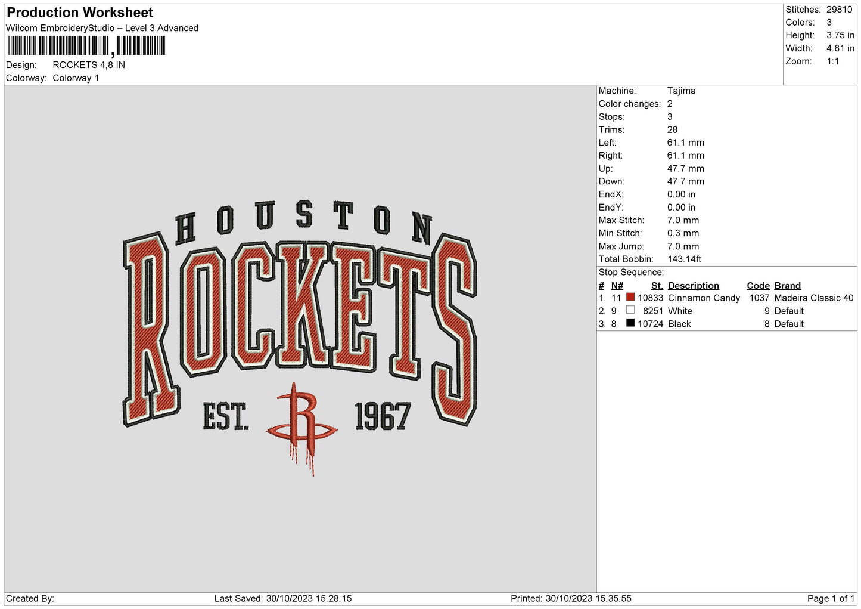Click the 'Brand' column header
The image size is (861, 609).
(788, 286)
